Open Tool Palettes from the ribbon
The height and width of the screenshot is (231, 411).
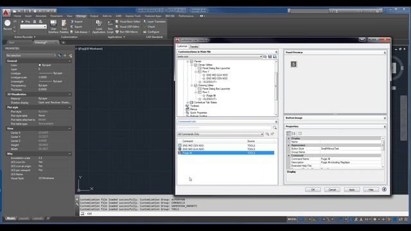(x=64, y=27)
